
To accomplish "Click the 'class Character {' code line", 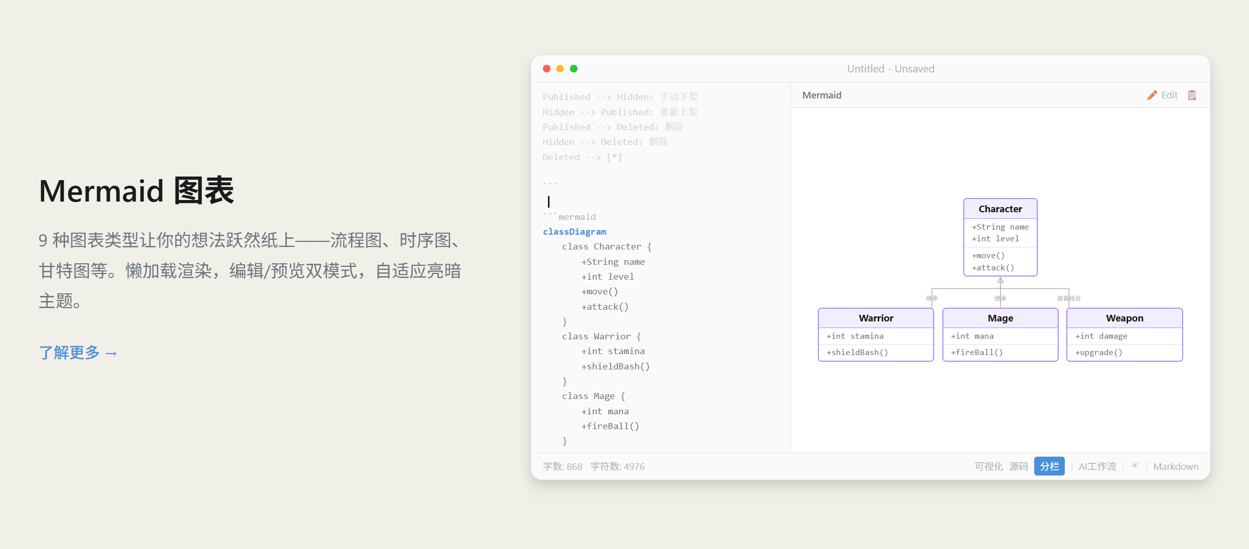I will point(607,246).
